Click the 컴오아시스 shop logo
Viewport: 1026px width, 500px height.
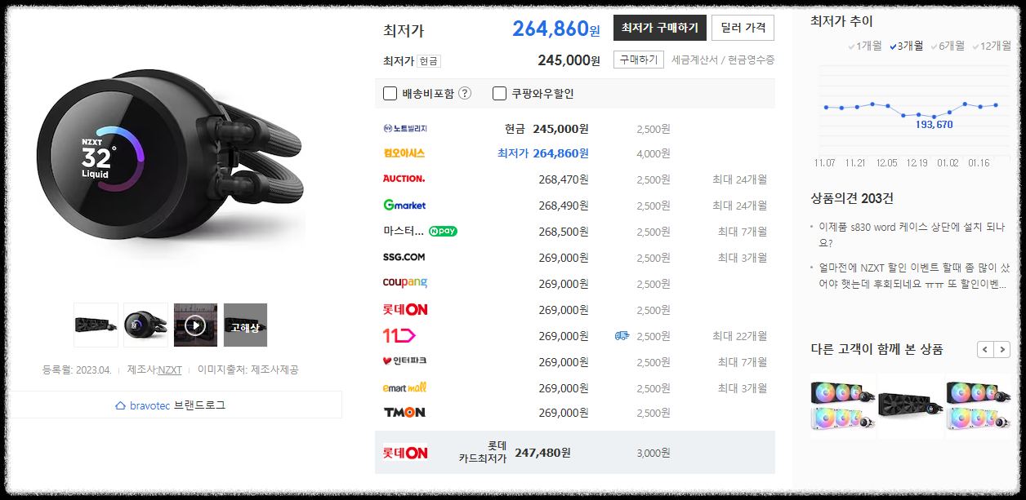[x=404, y=153]
